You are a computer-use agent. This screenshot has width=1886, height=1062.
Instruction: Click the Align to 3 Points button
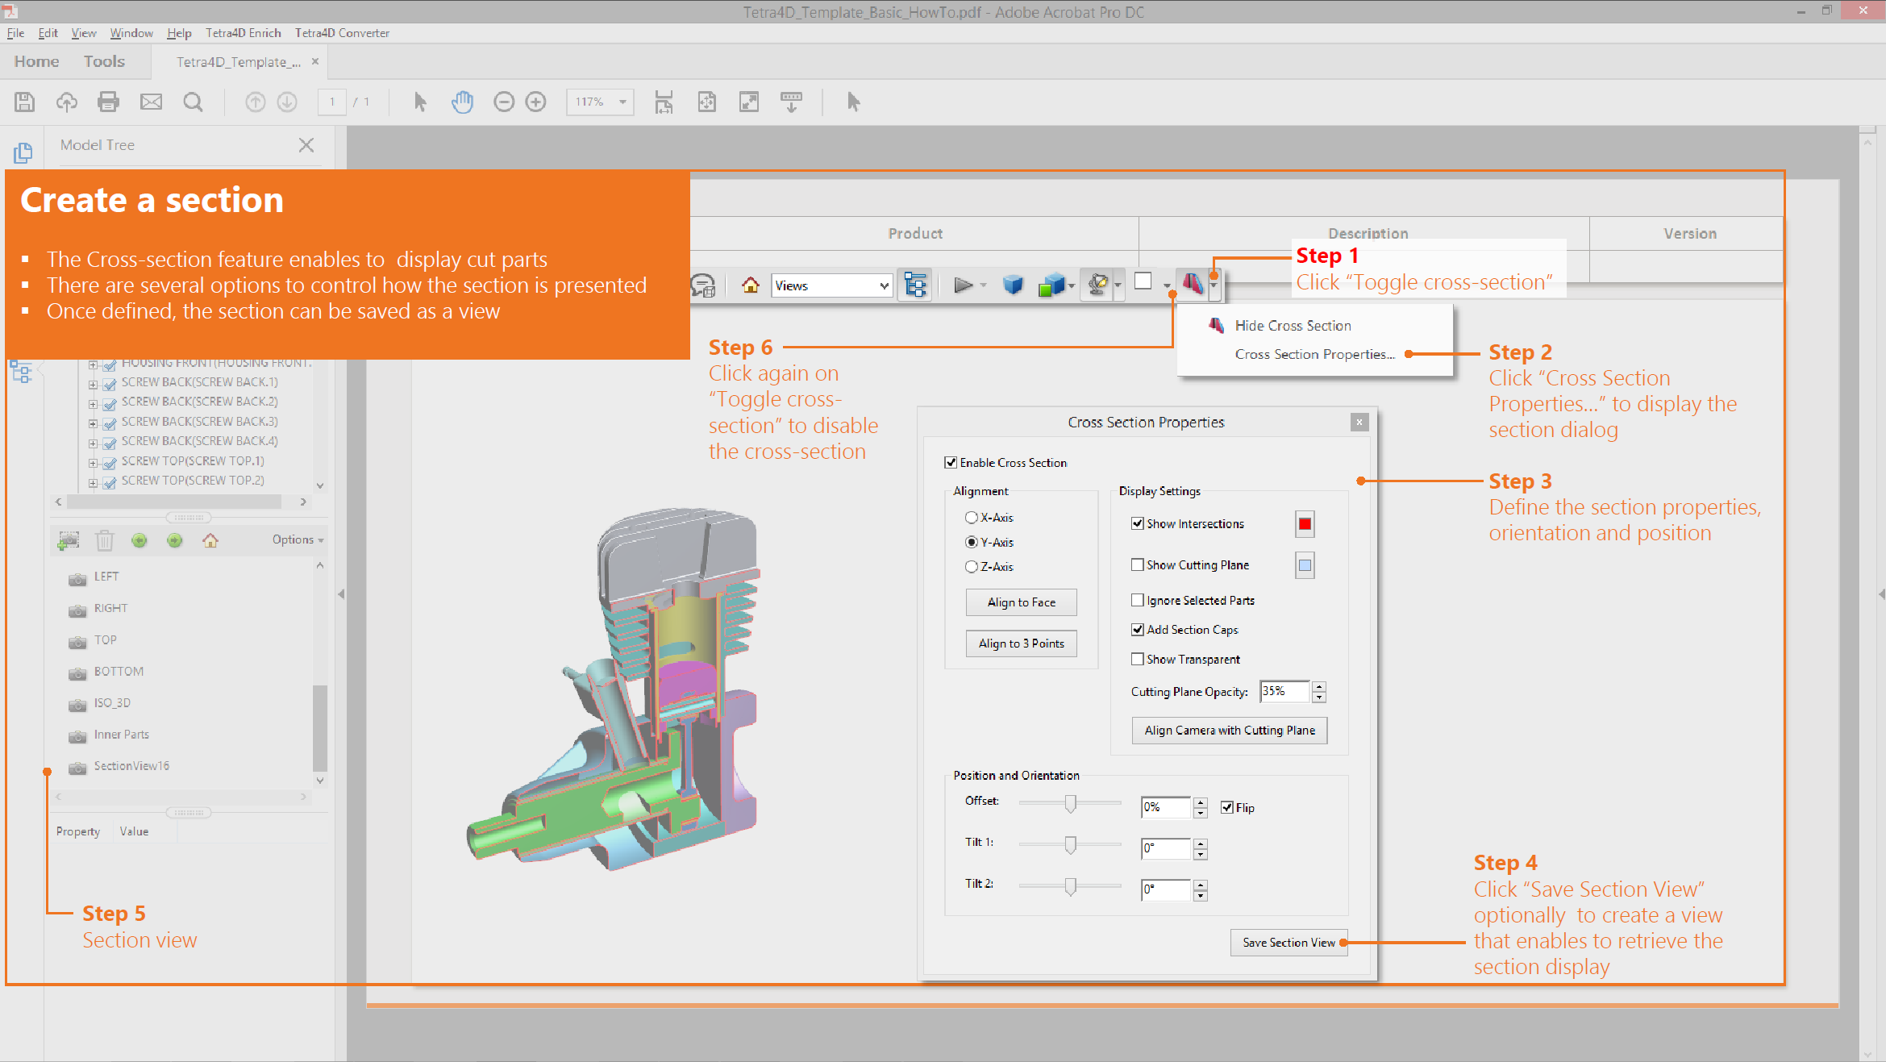click(x=1021, y=643)
